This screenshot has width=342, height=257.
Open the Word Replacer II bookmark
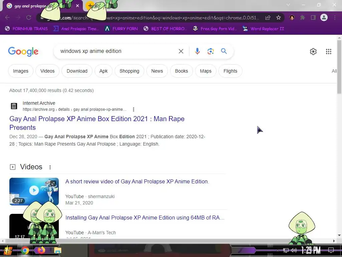(264, 29)
